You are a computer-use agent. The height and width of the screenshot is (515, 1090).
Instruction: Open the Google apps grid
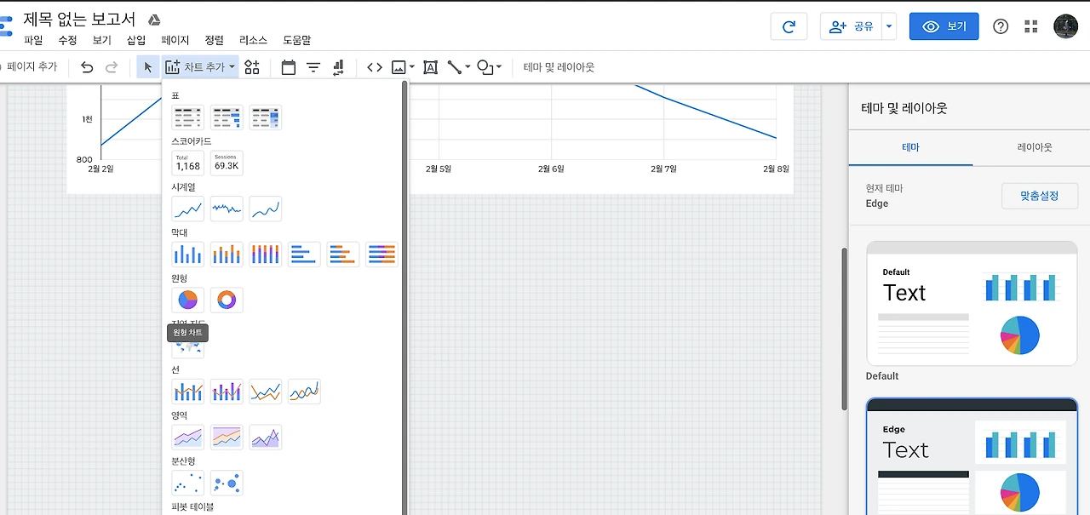point(1031,26)
